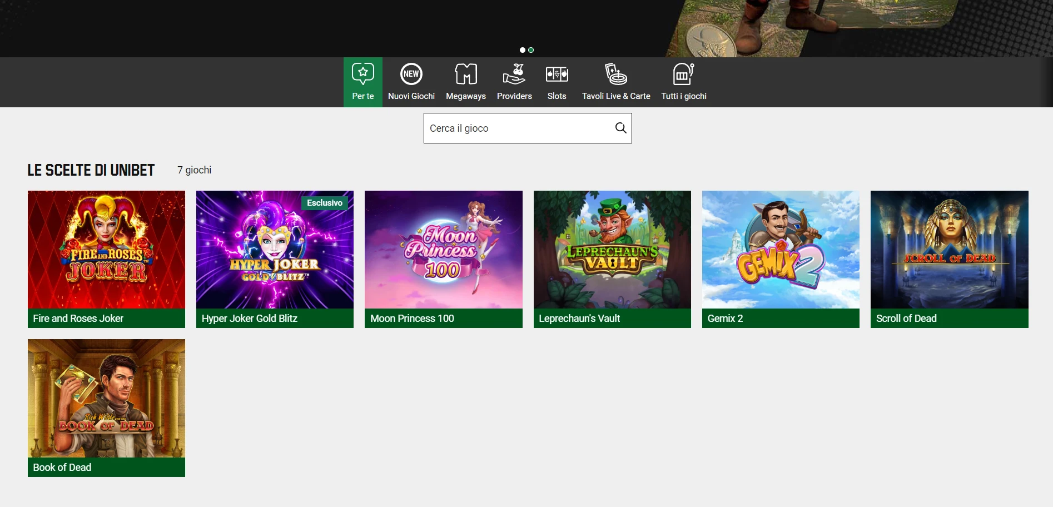The height and width of the screenshot is (507, 1053).
Task: Select the Megaways tab label
Action: pyautogui.click(x=466, y=96)
